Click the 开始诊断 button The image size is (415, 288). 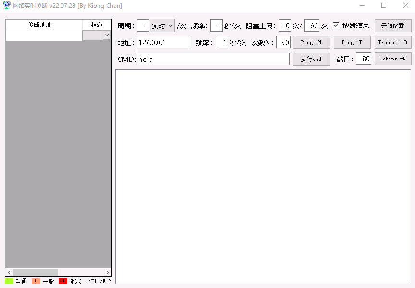(393, 25)
